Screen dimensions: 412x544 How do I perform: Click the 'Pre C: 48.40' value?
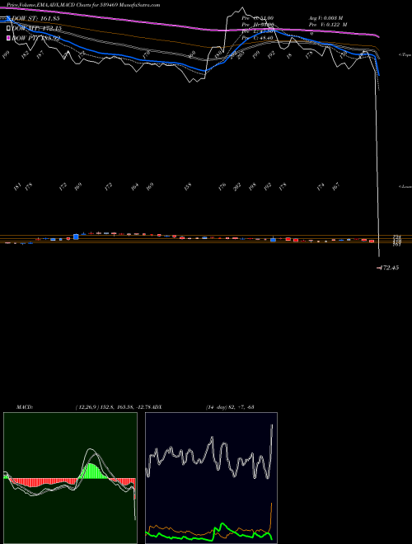coord(258,38)
